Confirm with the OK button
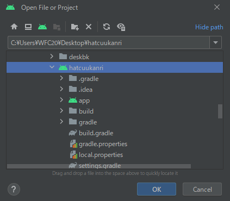230x201 pixels. click(157, 189)
